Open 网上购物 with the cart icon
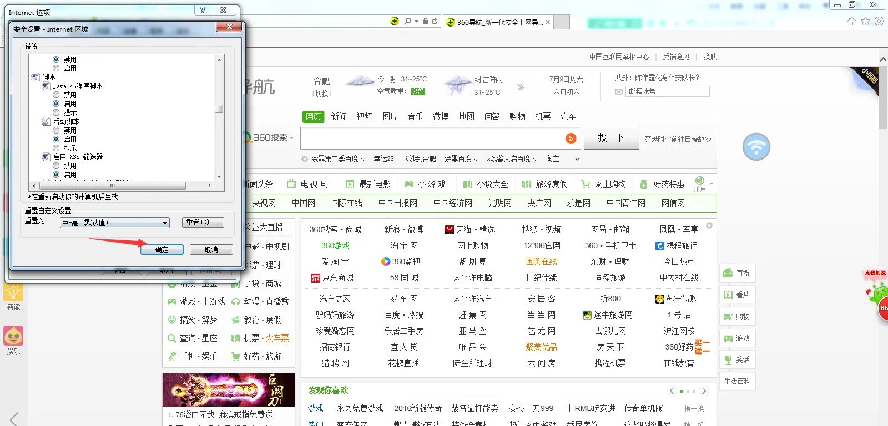 603,184
